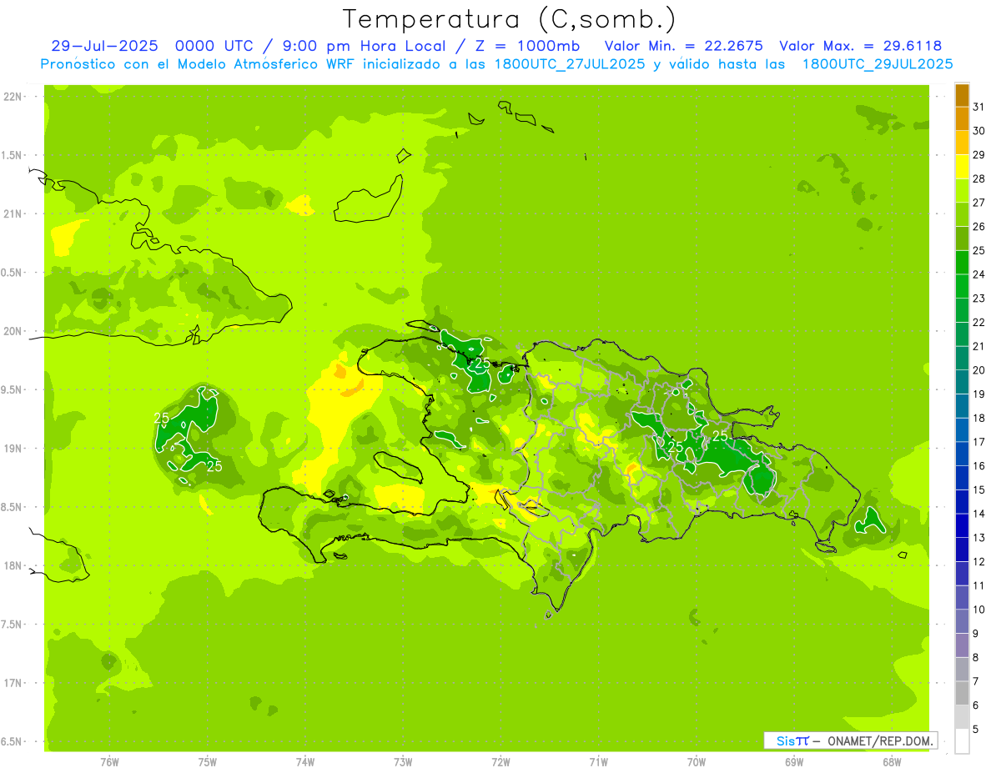The height and width of the screenshot is (773, 1001).
Task: Pick the legend swatch between 27 and 28
Action: (962, 190)
